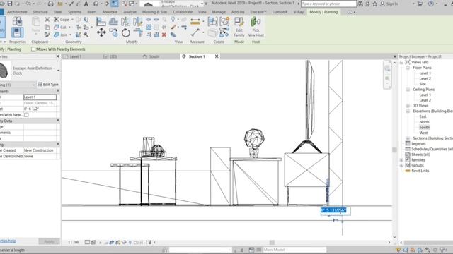
Task: Switch to the Level 1 view tab
Action: click(76, 56)
